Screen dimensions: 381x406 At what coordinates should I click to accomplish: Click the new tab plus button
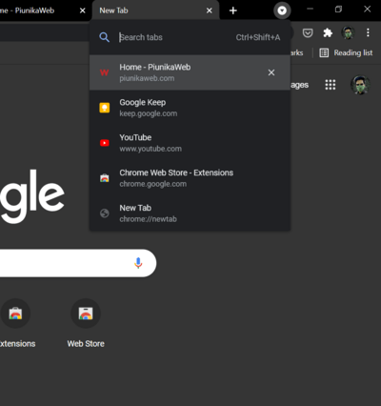click(233, 10)
